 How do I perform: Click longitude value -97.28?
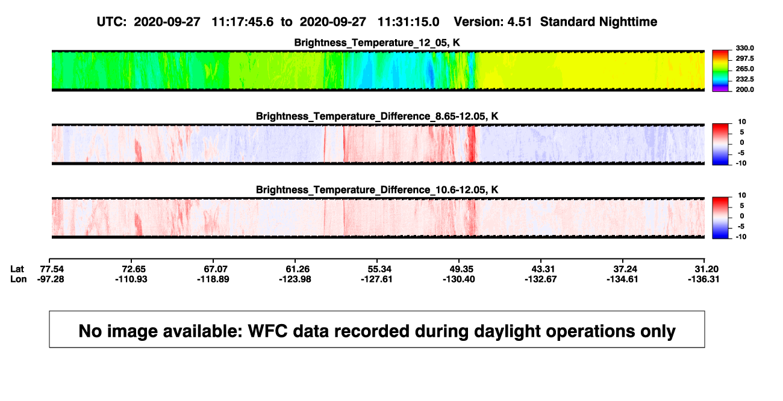[51, 279]
